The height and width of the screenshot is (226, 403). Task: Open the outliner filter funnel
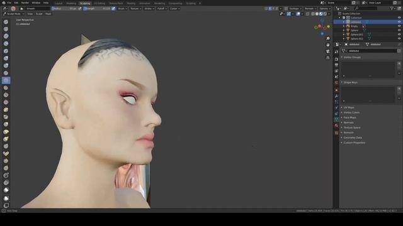[x=392, y=8]
